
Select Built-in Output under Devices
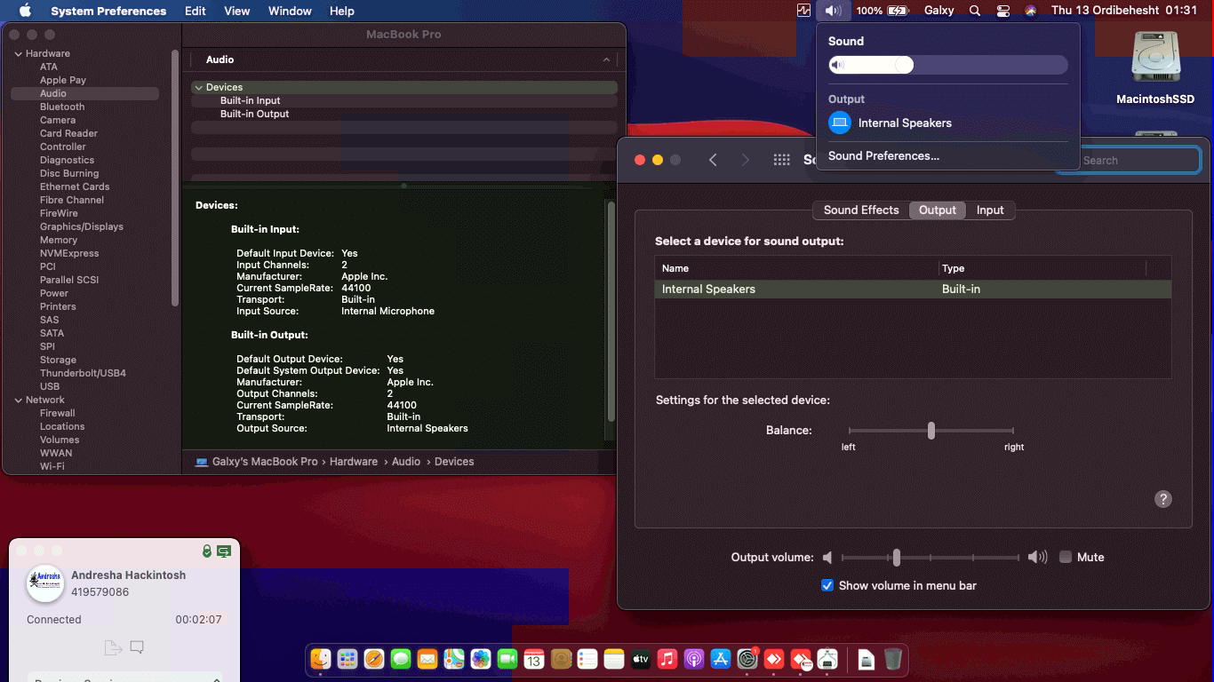255,115
